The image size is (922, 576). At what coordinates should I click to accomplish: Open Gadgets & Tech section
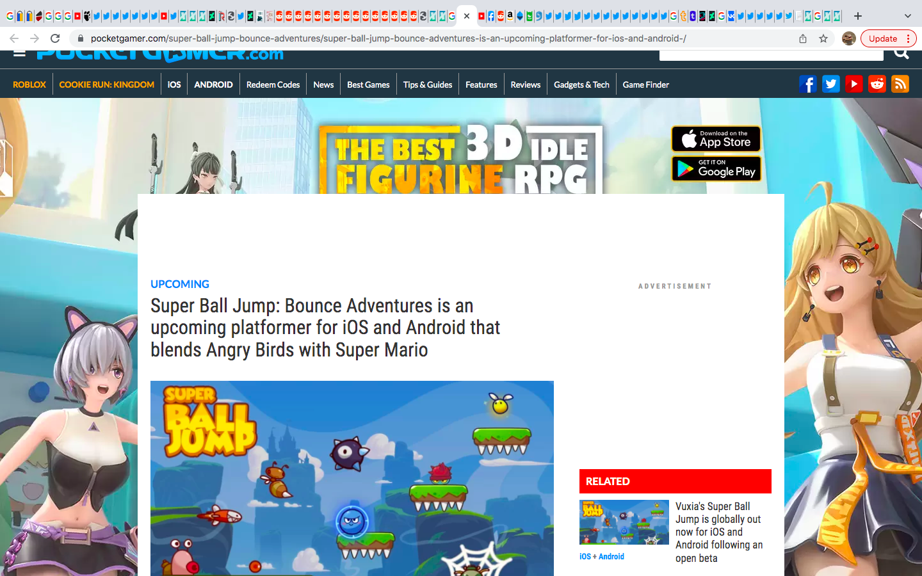[581, 84]
